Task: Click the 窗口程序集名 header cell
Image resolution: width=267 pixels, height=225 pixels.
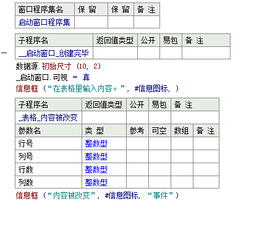Action: (44, 9)
